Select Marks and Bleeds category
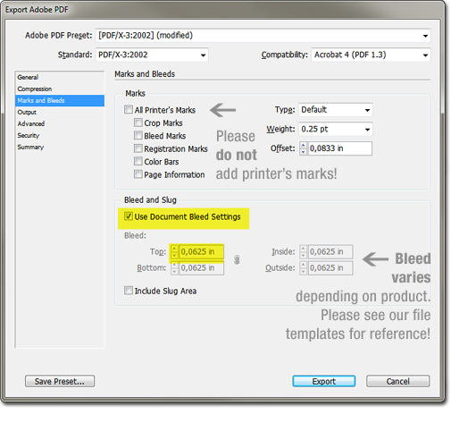The image size is (451, 423). [x=60, y=100]
